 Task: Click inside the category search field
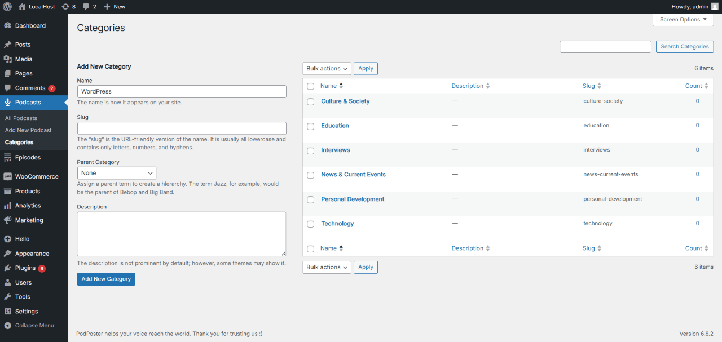click(x=605, y=46)
